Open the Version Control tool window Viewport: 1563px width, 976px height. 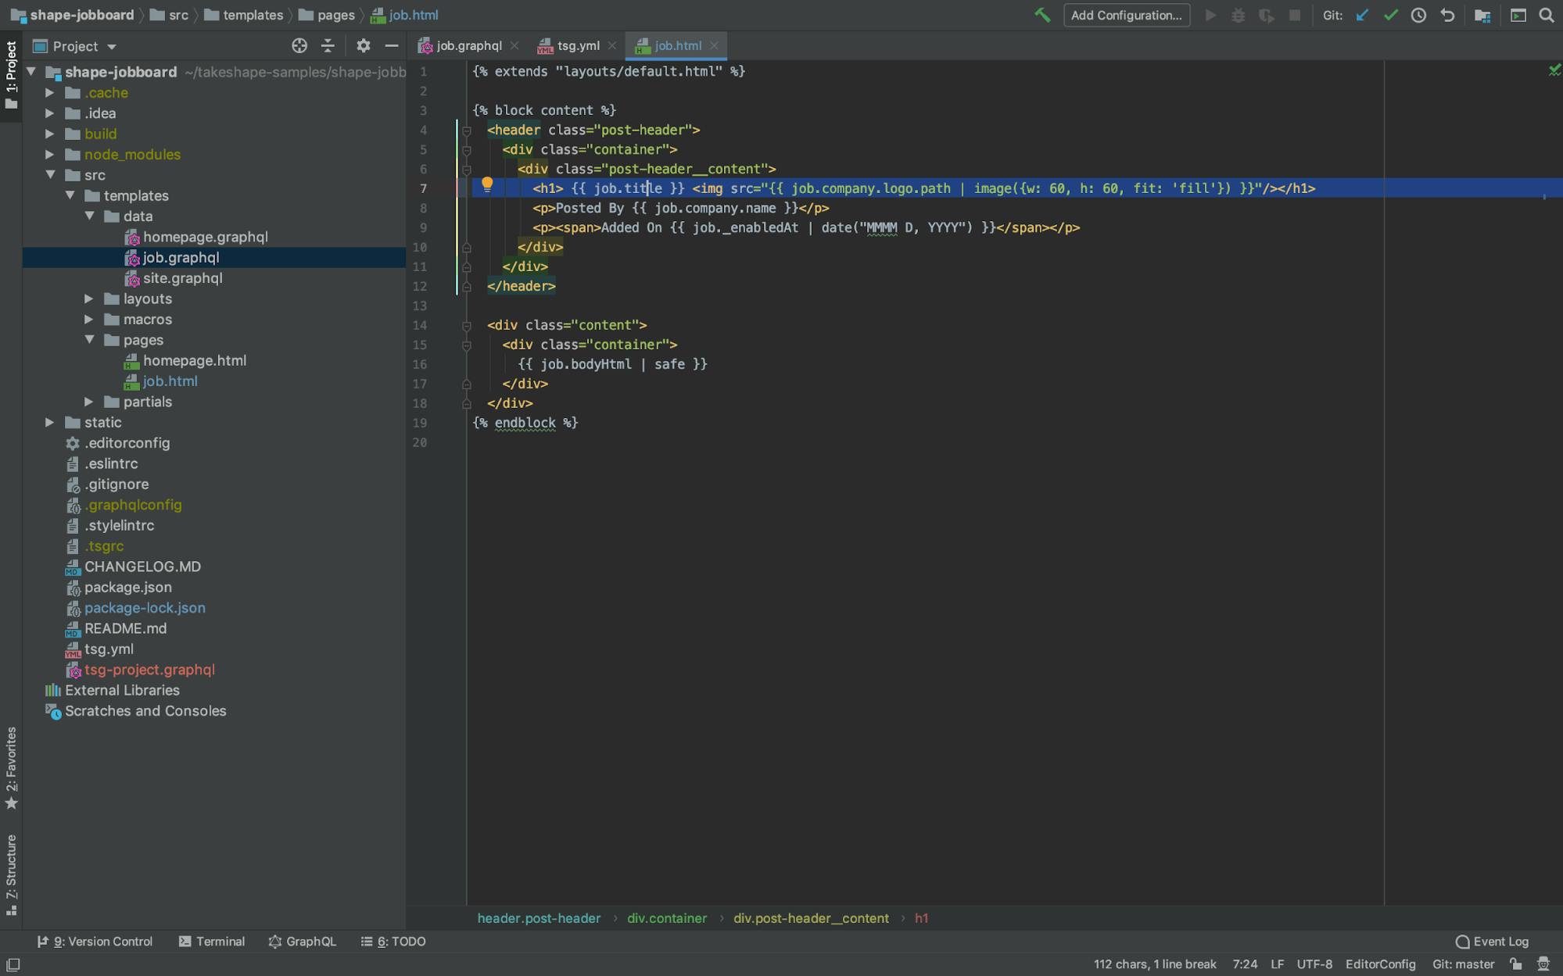point(95,942)
